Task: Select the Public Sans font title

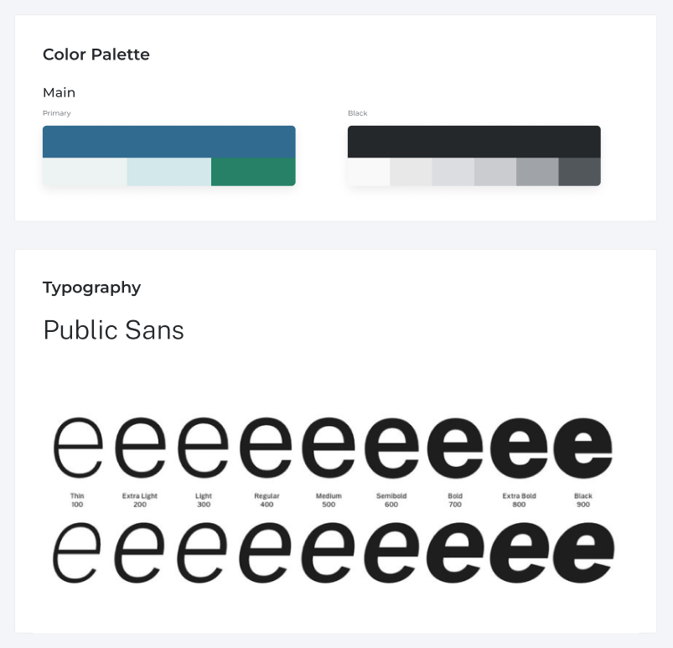Action: pyautogui.click(x=114, y=330)
